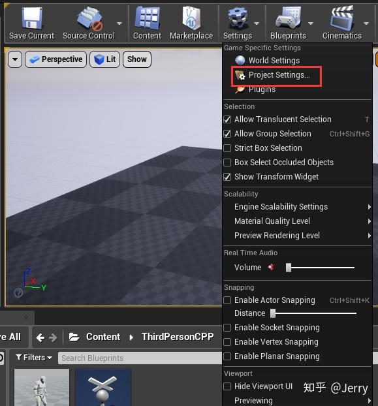Image resolution: width=378 pixels, height=406 pixels.
Task: Enable Actor Snapping checkbox
Action: 227,300
